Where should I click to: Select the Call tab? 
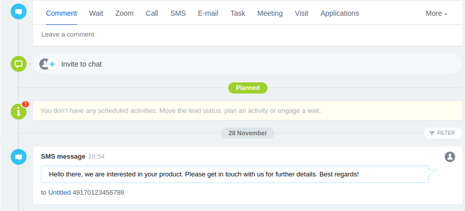point(152,14)
